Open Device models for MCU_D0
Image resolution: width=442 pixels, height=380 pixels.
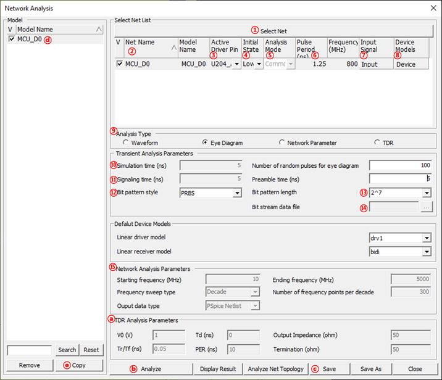click(x=411, y=64)
